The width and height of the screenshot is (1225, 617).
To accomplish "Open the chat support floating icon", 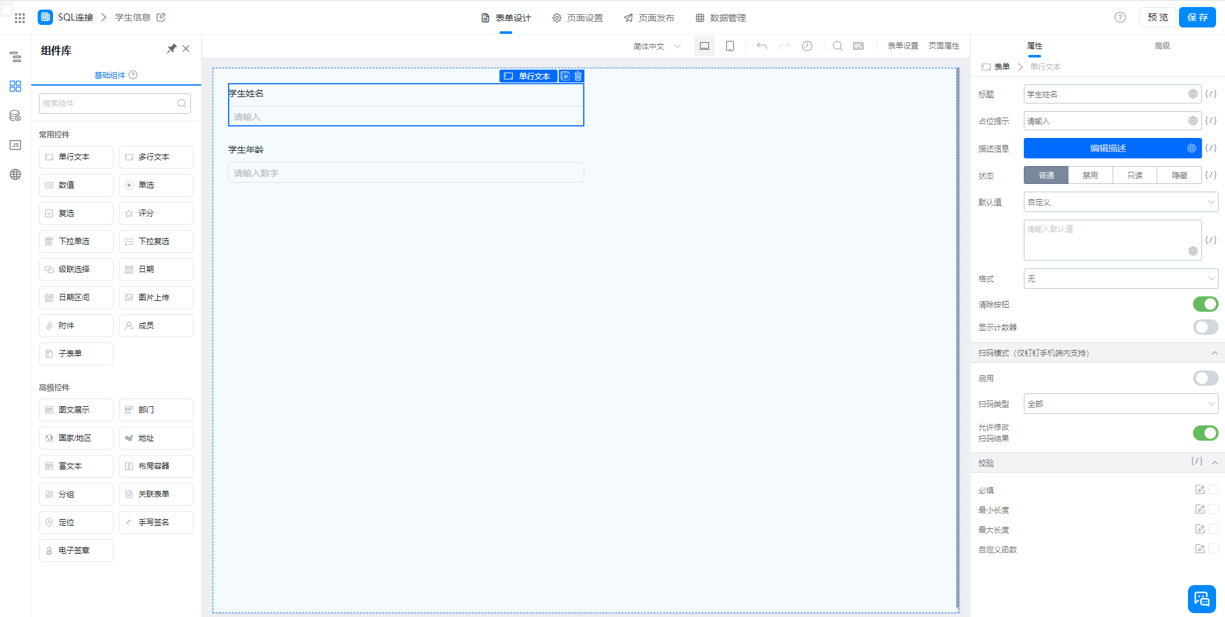I will pos(1201,599).
